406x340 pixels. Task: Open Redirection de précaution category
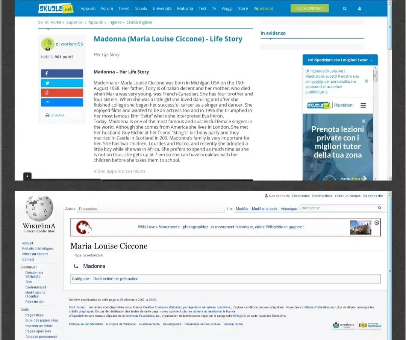[116, 279]
